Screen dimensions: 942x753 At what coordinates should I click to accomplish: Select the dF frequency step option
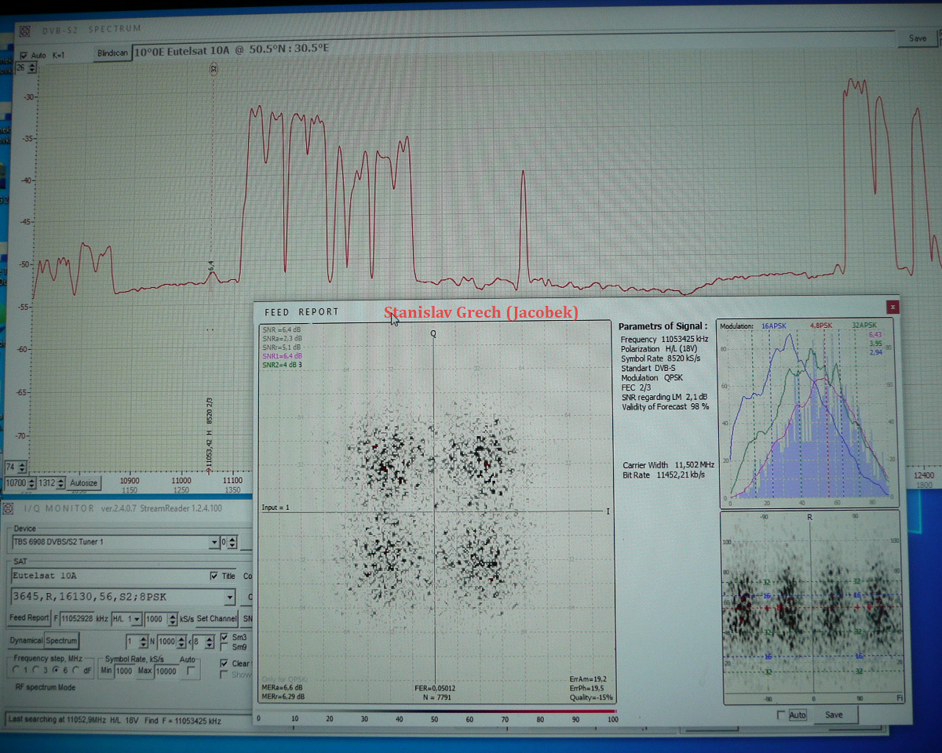pos(75,671)
